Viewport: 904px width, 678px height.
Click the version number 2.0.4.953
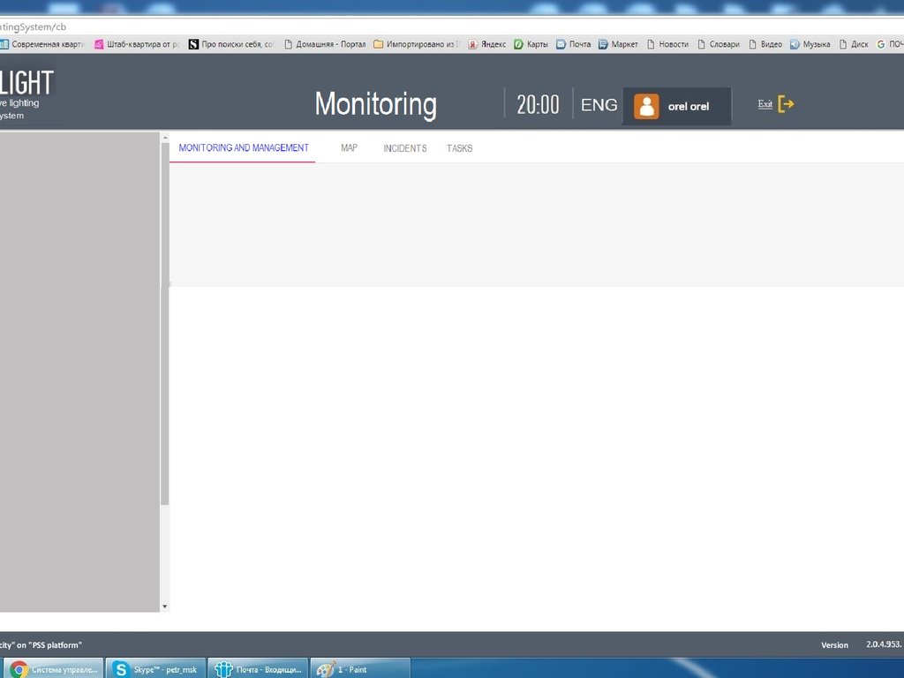885,644
